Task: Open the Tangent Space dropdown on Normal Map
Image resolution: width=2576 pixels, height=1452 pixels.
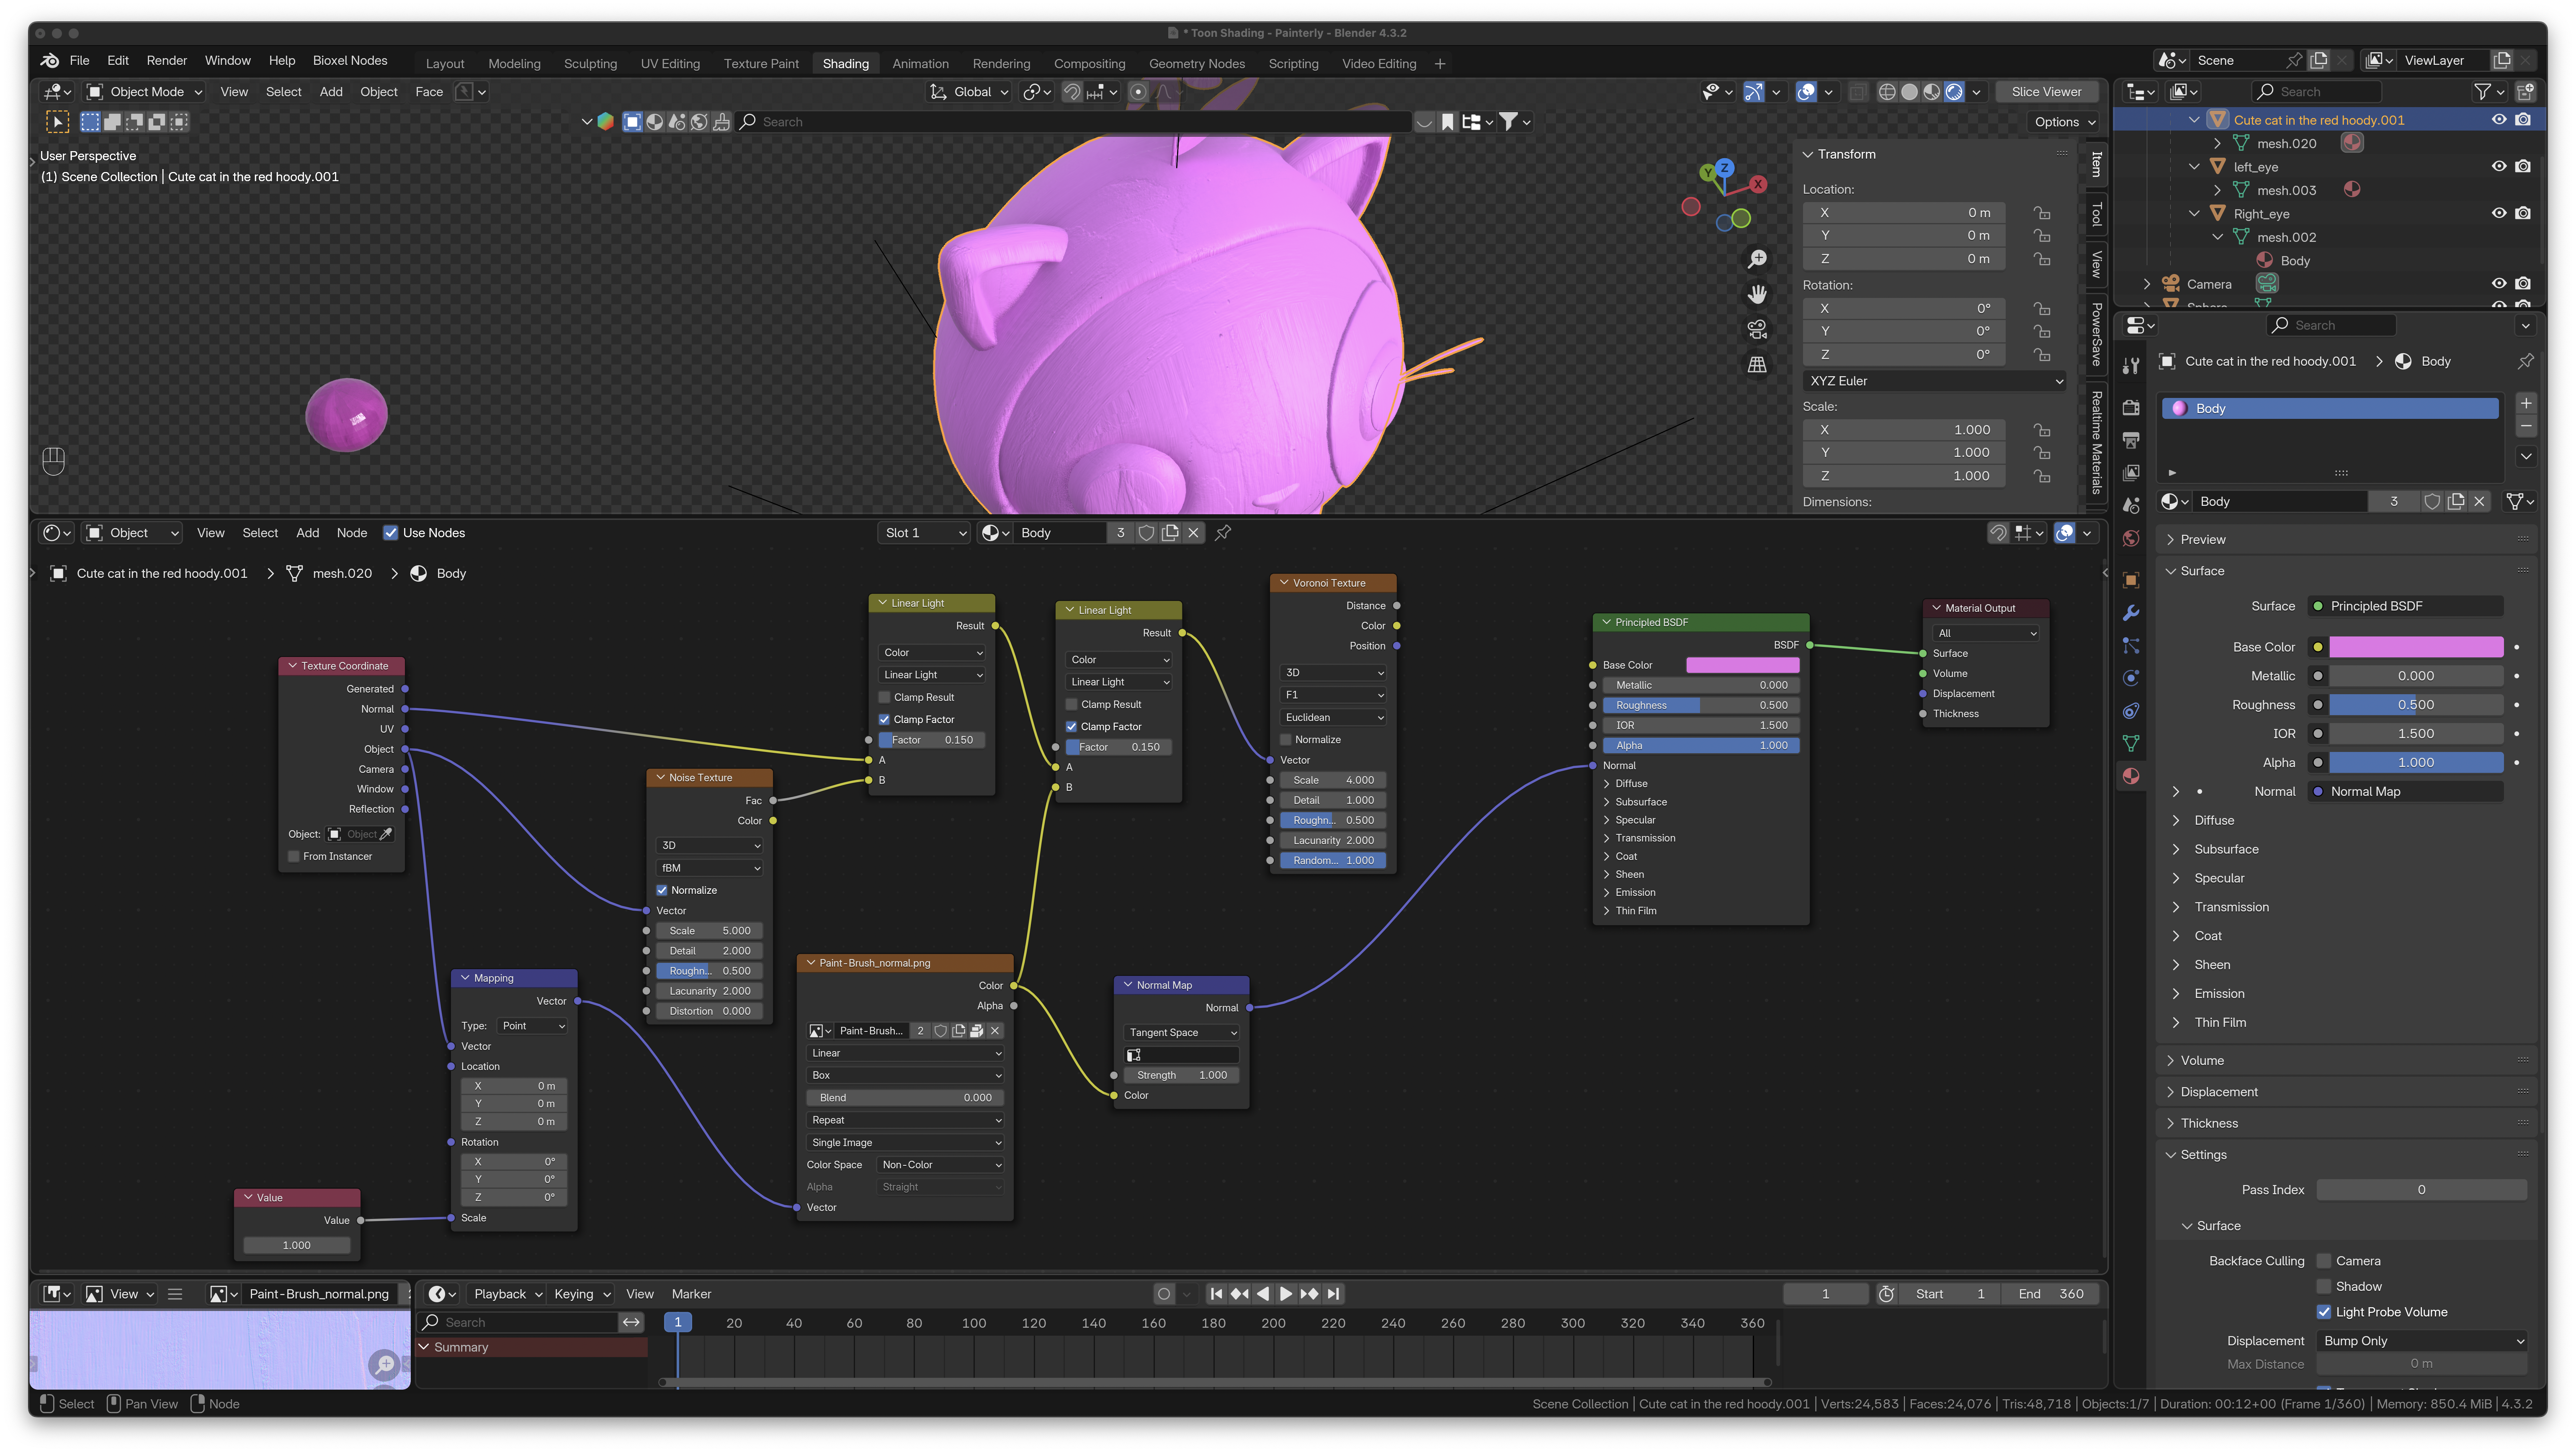Action: click(x=1182, y=1032)
